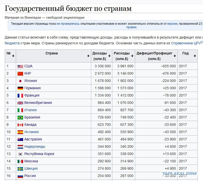Click the Russia flag icon

point(20,176)
